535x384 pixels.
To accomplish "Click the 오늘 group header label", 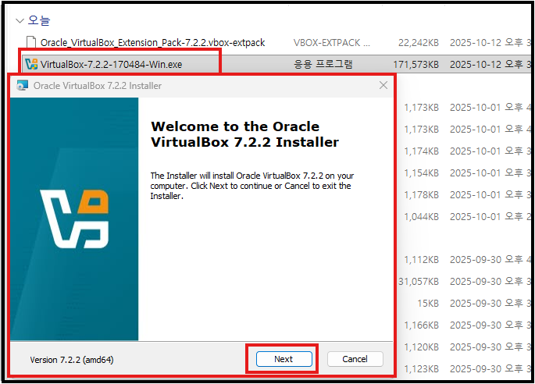I will [x=39, y=20].
